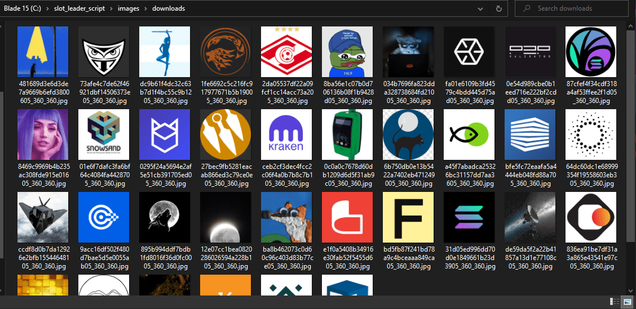
Task: Select file name starting bd5fb87f241bd78
Action: tap(408, 258)
